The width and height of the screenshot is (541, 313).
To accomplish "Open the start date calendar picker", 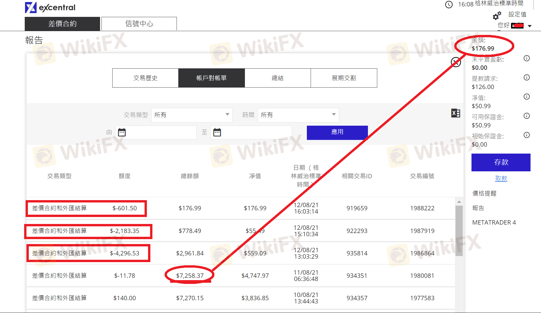I will (122, 132).
